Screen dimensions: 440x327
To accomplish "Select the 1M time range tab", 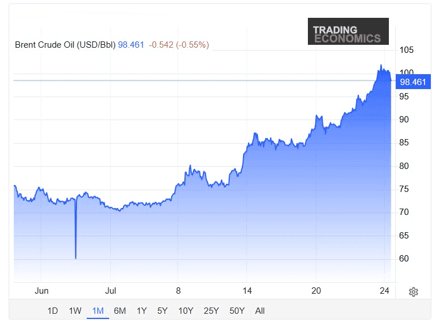I will [x=98, y=311].
